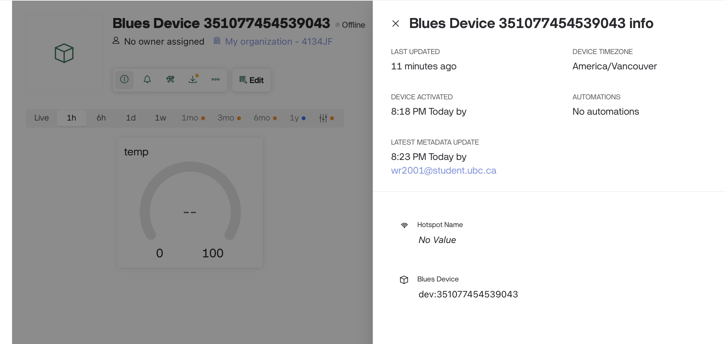
Task: Select the Live time range tab
Action: pyautogui.click(x=41, y=118)
